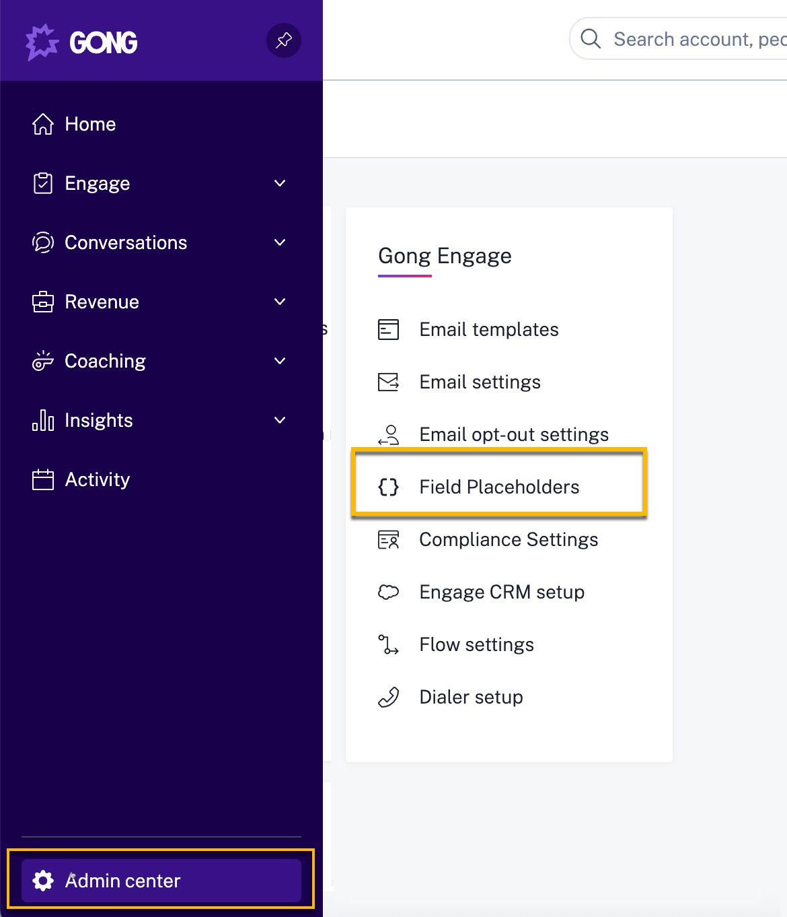Pin the sidebar with the pin icon
Viewport: 787px width, 917px height.
click(284, 40)
